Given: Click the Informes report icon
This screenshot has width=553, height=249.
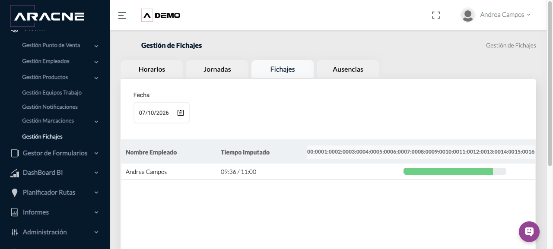Looking at the screenshot, I should [15, 212].
